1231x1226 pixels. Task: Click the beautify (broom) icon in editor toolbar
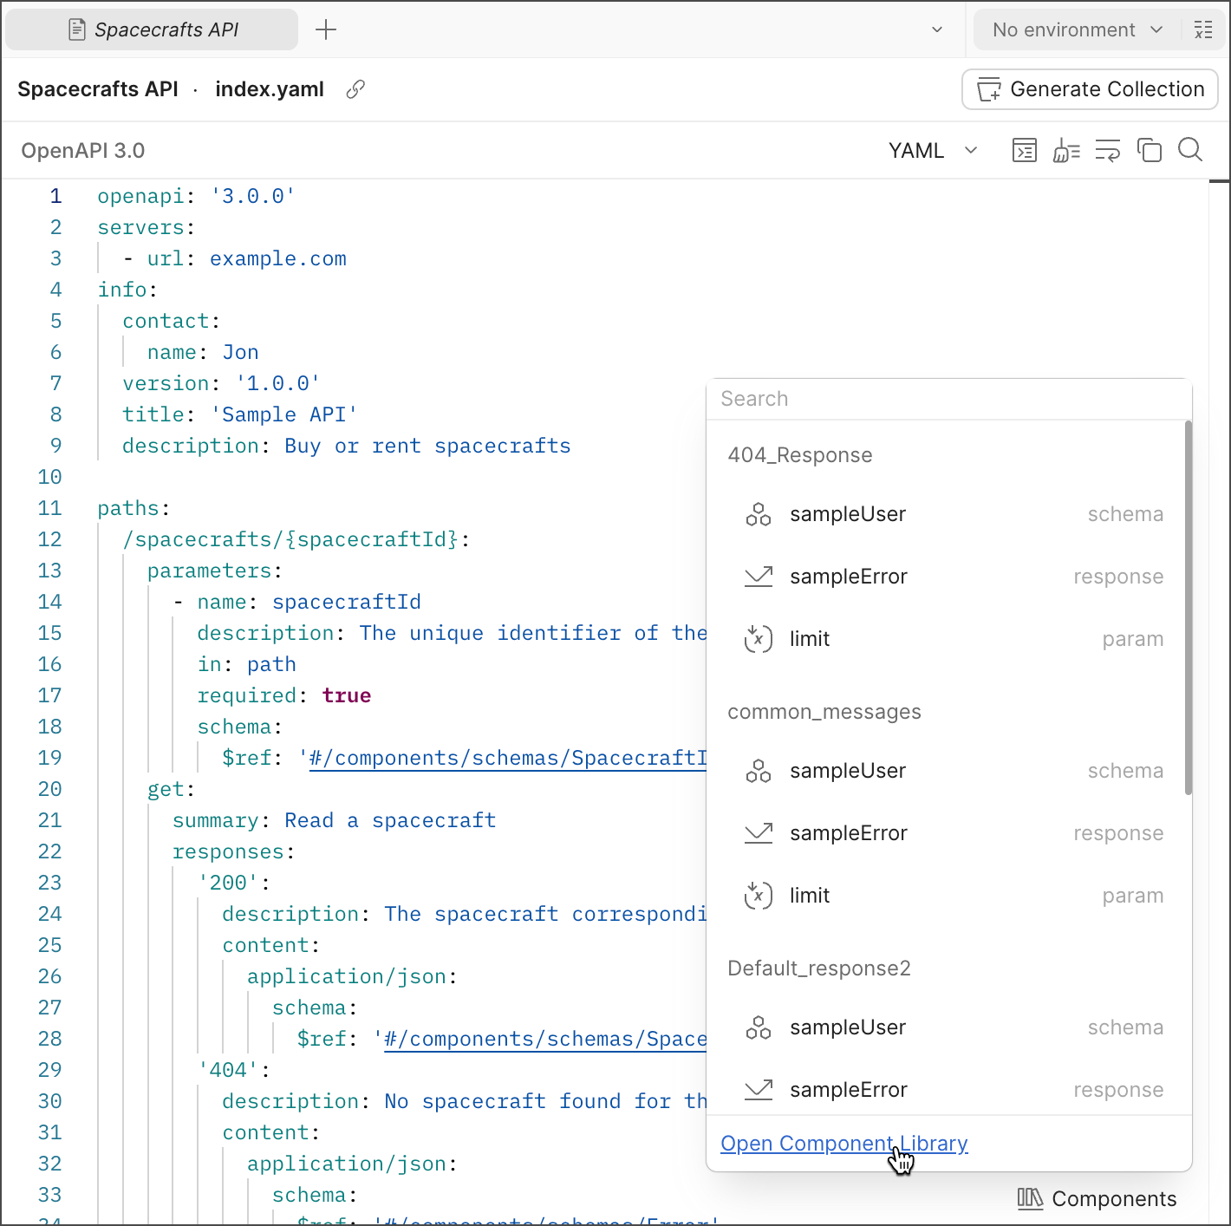(x=1066, y=151)
